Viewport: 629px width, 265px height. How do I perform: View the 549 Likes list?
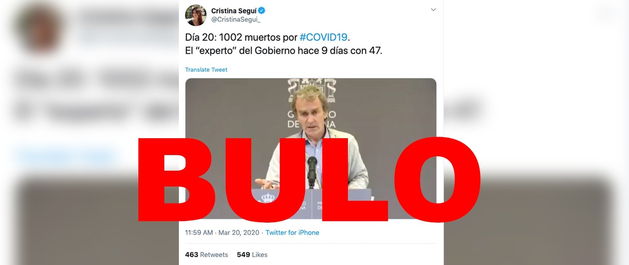(x=252, y=254)
